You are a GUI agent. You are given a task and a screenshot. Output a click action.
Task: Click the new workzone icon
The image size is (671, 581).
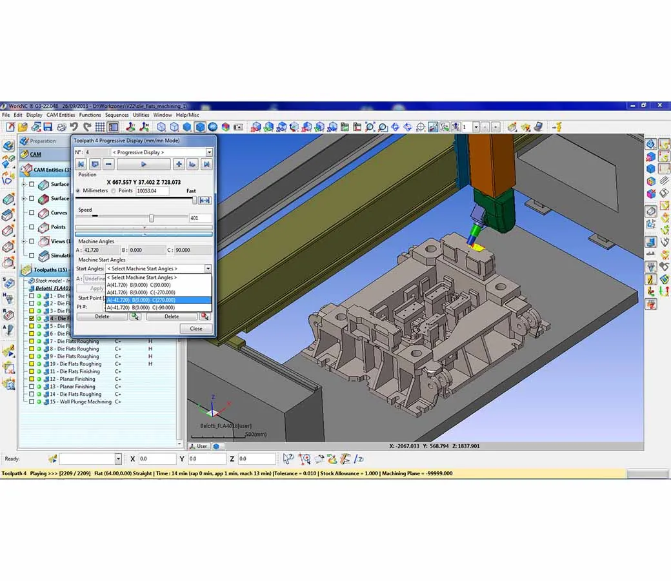(x=10, y=127)
